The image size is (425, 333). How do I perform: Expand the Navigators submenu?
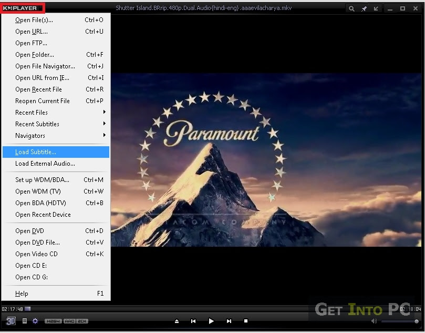pyautogui.click(x=56, y=135)
